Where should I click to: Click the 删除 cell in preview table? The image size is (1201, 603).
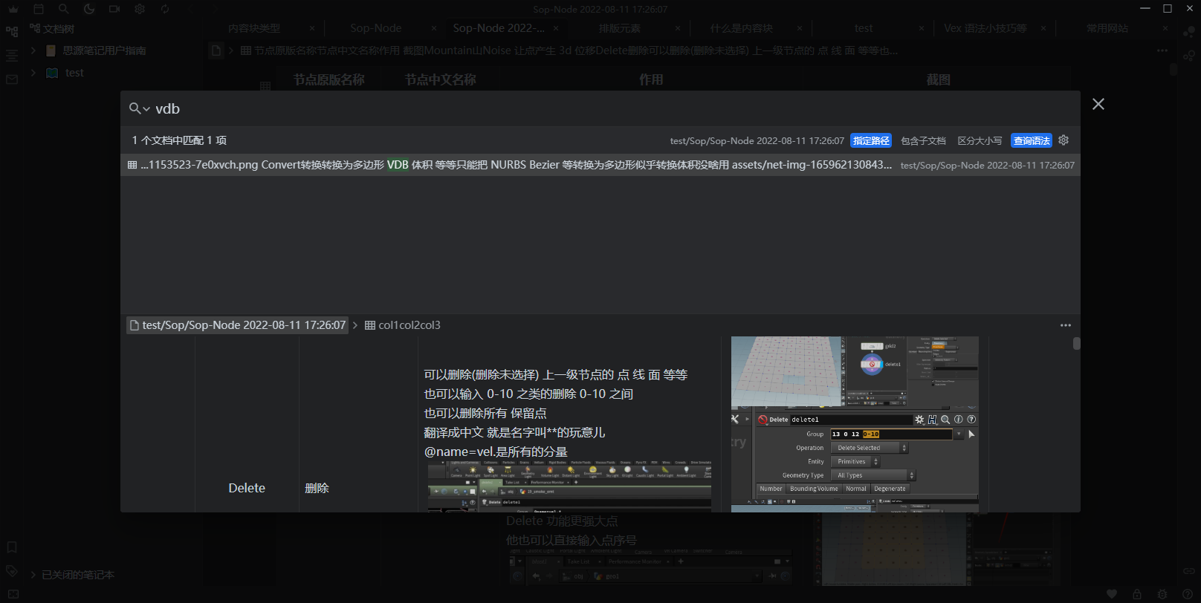[317, 488]
